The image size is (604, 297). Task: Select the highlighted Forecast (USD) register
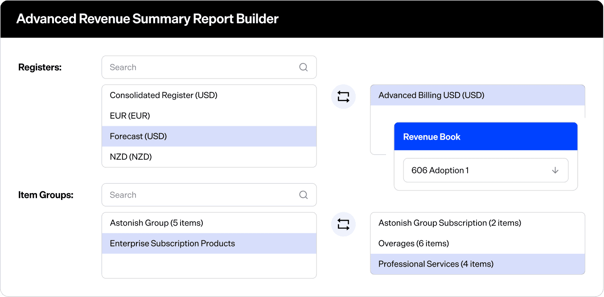209,136
